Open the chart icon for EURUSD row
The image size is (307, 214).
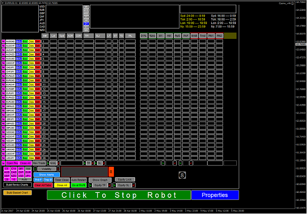click(x=3, y=102)
